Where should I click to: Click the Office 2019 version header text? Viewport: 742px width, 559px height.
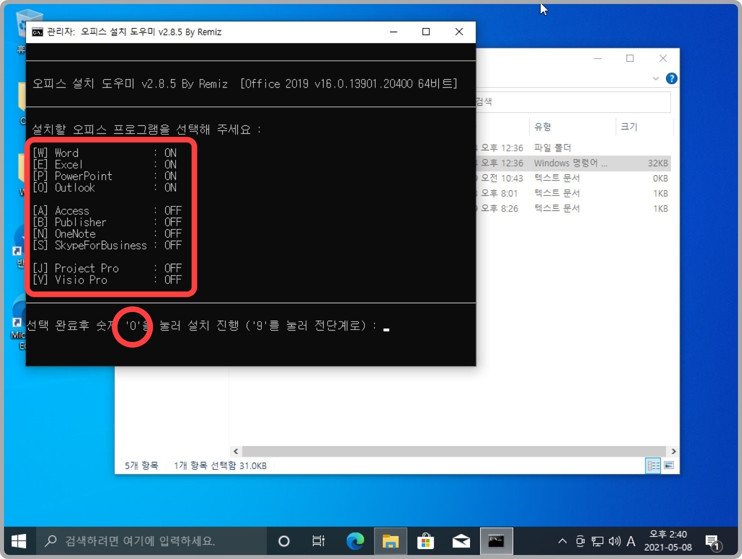(348, 83)
